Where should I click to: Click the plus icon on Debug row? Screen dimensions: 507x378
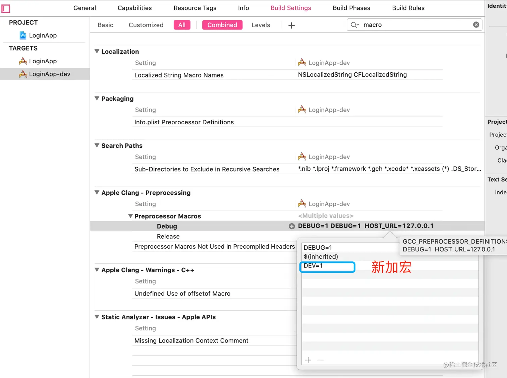click(292, 226)
